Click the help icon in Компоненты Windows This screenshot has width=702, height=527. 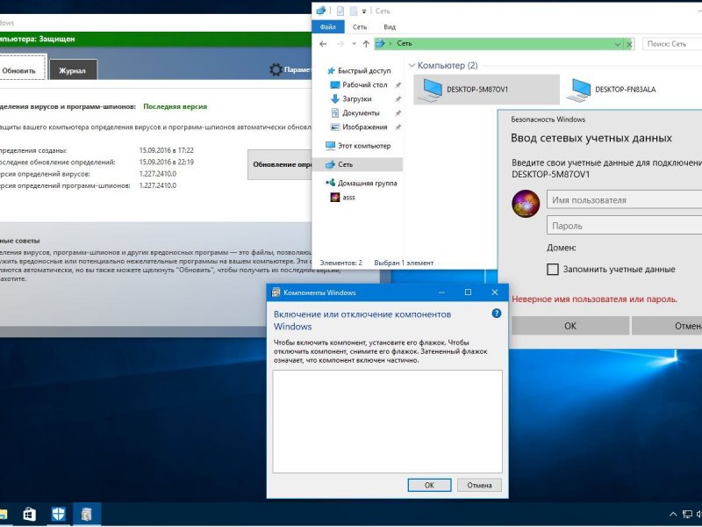pos(496,314)
